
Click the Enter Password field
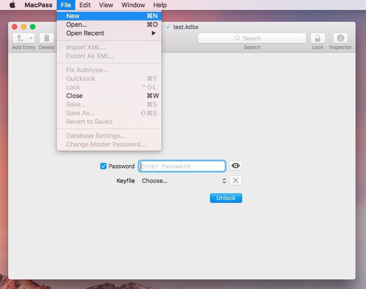pos(182,166)
